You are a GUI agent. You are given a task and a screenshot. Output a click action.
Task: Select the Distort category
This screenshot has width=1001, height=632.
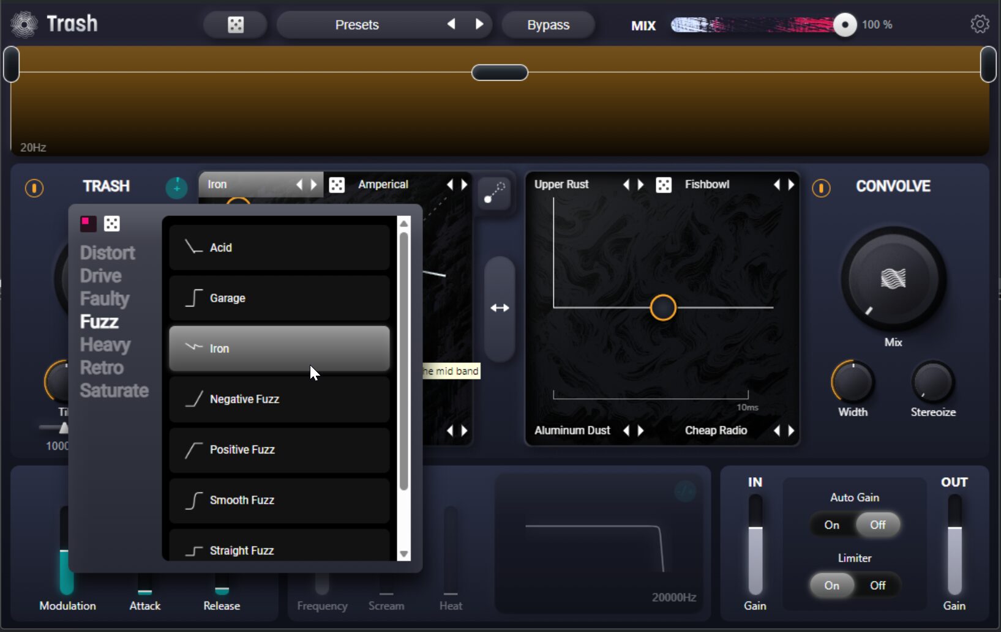point(108,253)
